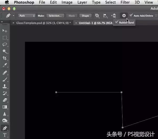The width and height of the screenshot is (158, 139).
Task: Open the Image menu
Action: pyautogui.click(x=67, y=2)
